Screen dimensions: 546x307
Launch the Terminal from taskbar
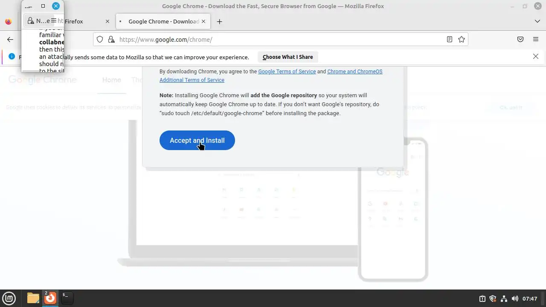coord(67,298)
